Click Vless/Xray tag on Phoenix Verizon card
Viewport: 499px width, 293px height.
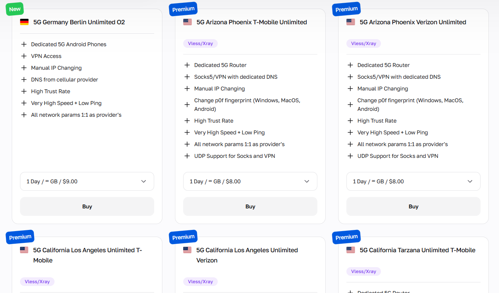click(363, 43)
